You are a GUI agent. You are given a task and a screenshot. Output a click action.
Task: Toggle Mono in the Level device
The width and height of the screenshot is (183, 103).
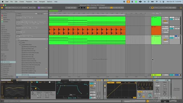(157, 94)
